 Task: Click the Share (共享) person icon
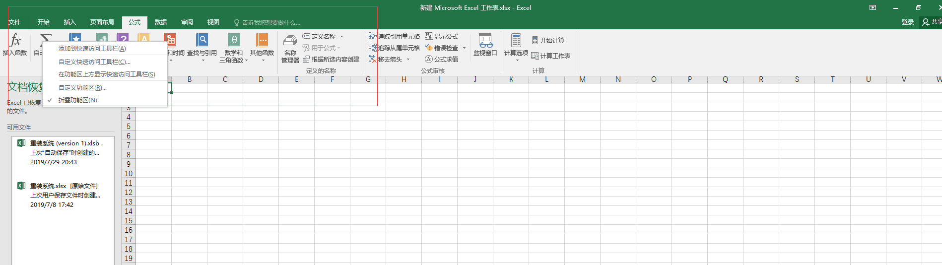pos(926,22)
